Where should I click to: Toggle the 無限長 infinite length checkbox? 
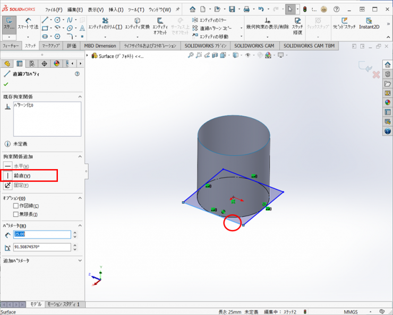[x=16, y=214]
